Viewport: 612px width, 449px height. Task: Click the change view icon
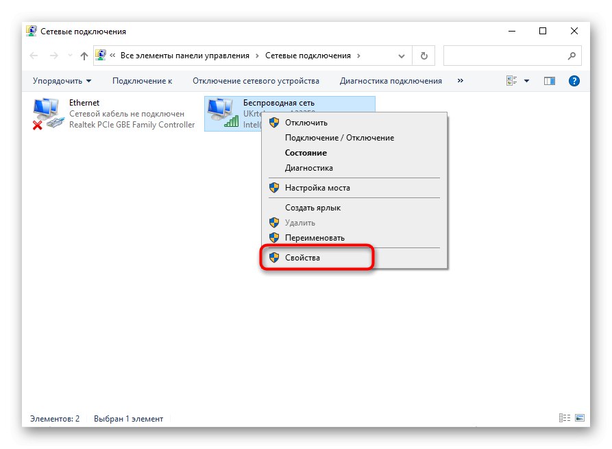pos(511,81)
